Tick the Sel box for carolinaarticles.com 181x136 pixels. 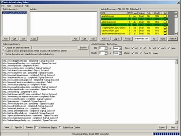pos(165,31)
